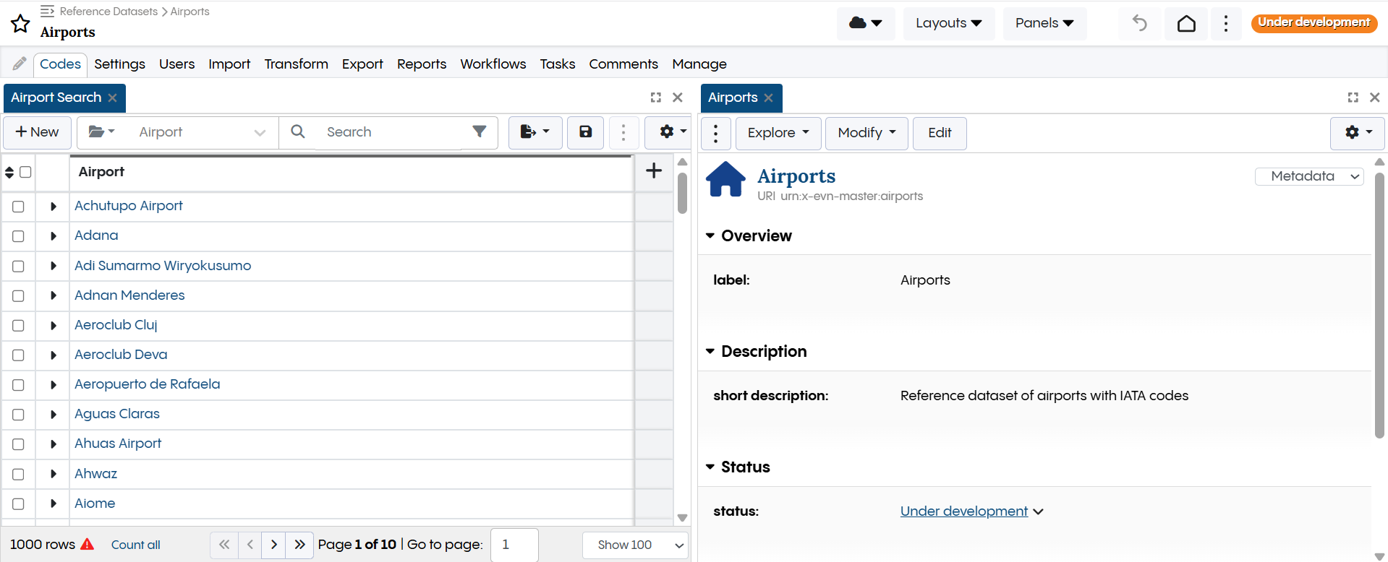Go to the previous results page
This screenshot has height=562, width=1388.
(x=250, y=545)
